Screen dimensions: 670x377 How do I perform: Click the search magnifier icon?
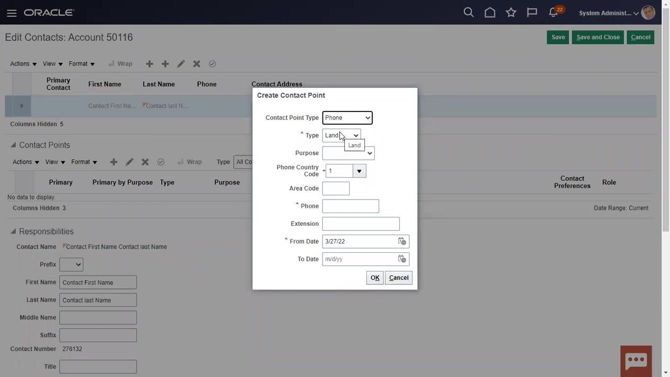tap(468, 13)
